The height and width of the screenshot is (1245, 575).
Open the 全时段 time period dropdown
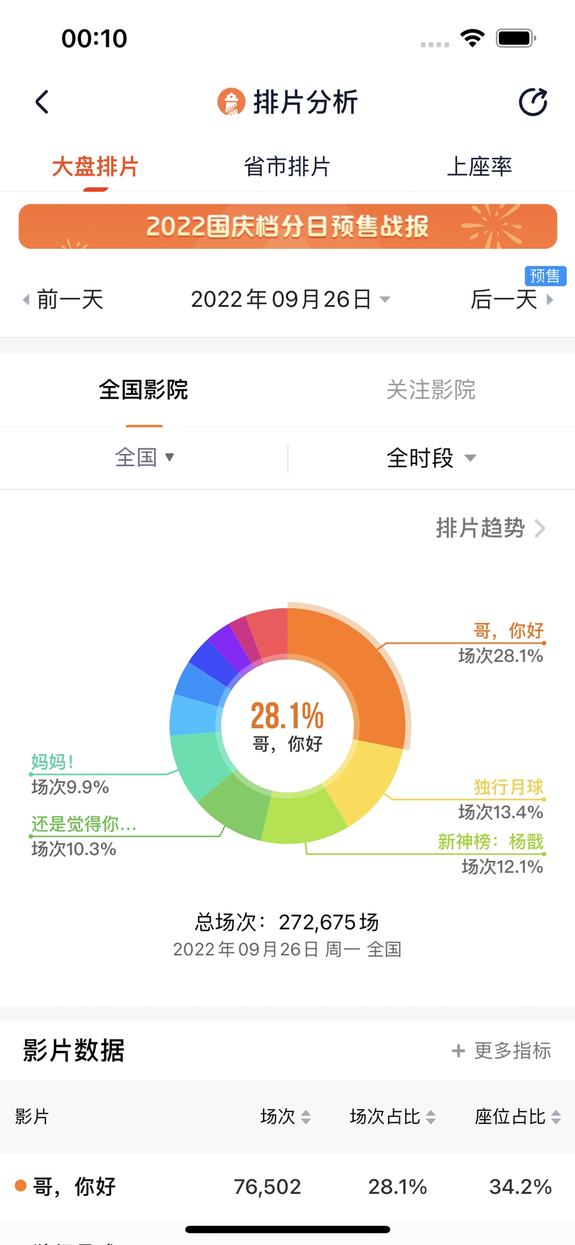(x=432, y=457)
